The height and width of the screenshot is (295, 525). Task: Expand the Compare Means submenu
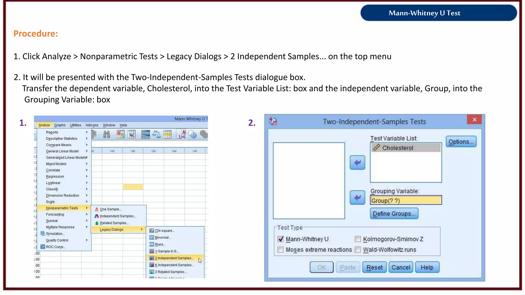click(64, 145)
